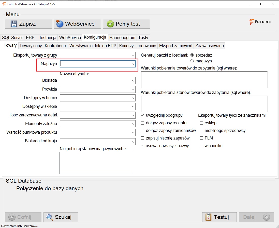Viewport: 279px width, 228px height.
Task: Expand the Magazyn dropdown list
Action: (x=133, y=64)
